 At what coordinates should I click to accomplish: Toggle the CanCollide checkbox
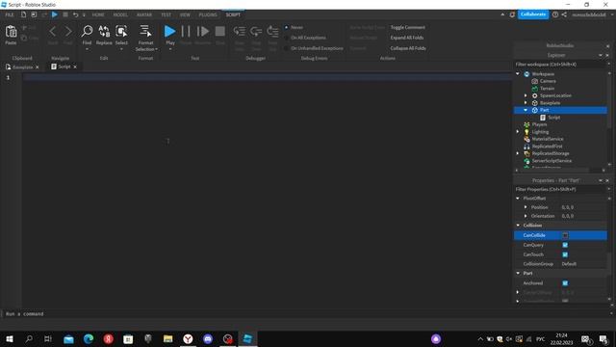(x=565, y=235)
